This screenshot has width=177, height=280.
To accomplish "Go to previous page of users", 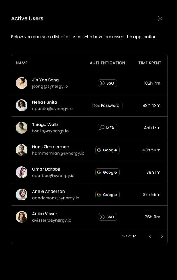I will [x=150, y=236].
